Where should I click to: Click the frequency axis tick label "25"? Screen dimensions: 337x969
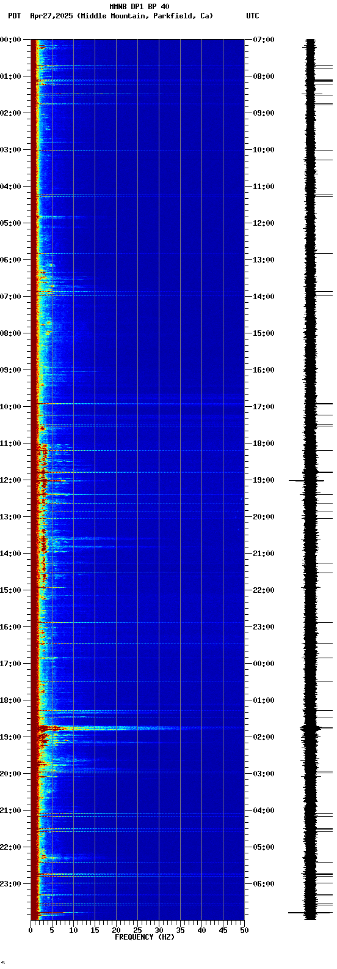pyautogui.click(x=137, y=930)
